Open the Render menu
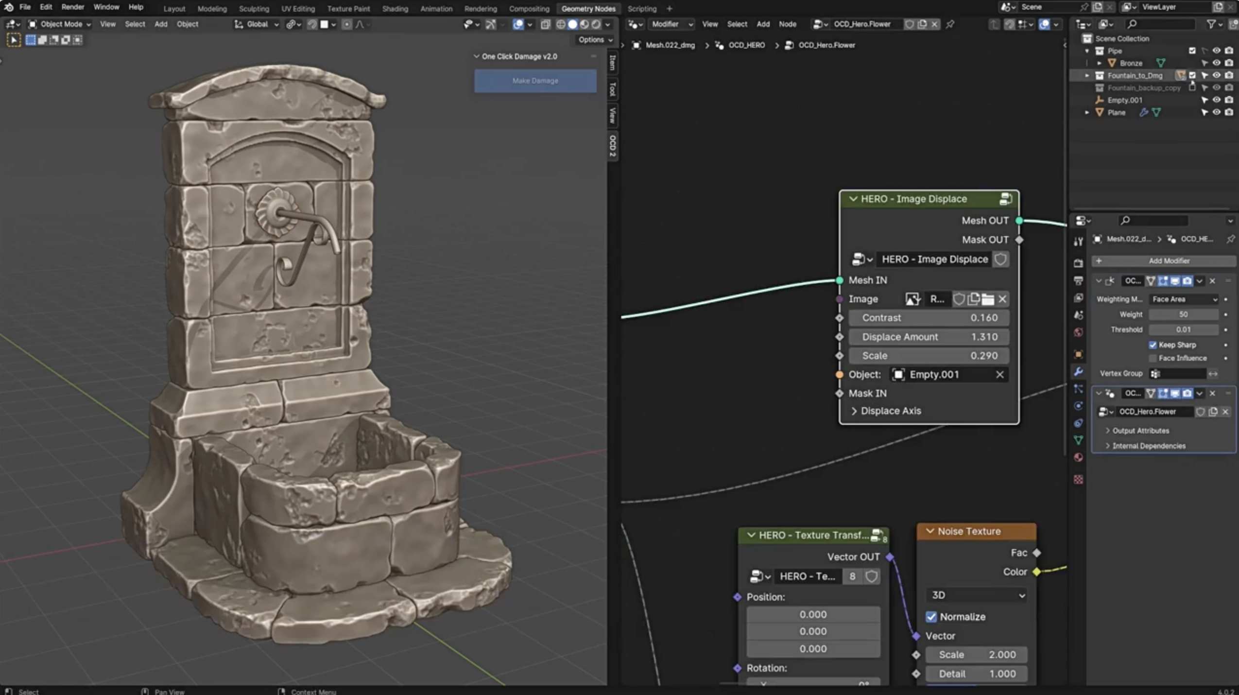The width and height of the screenshot is (1239, 695). click(72, 7)
